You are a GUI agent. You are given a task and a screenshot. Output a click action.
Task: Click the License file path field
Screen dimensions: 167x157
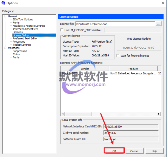click(115, 24)
